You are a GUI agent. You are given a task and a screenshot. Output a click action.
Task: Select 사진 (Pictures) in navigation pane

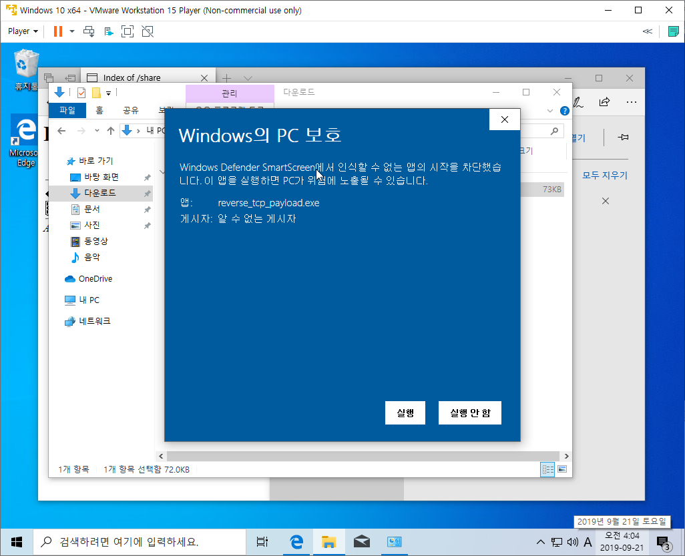pos(91,225)
